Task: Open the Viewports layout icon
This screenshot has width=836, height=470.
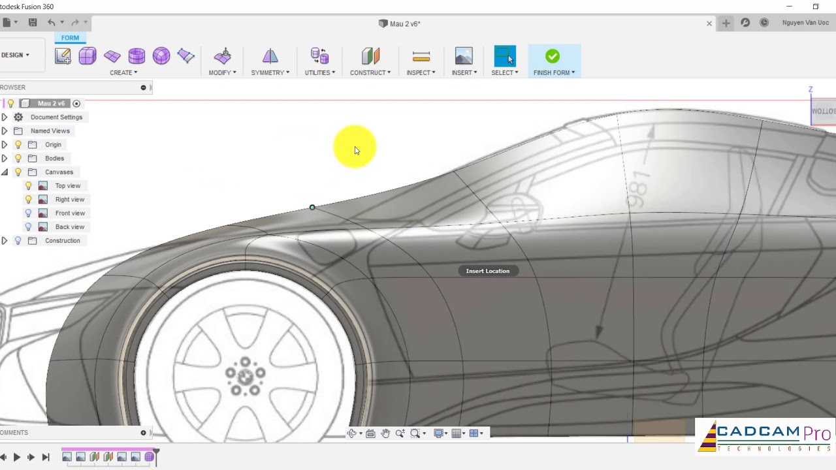Action: [x=474, y=433]
